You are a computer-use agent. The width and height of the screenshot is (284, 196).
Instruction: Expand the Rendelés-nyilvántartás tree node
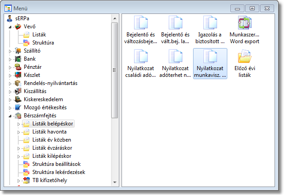pyautogui.click(x=10, y=84)
